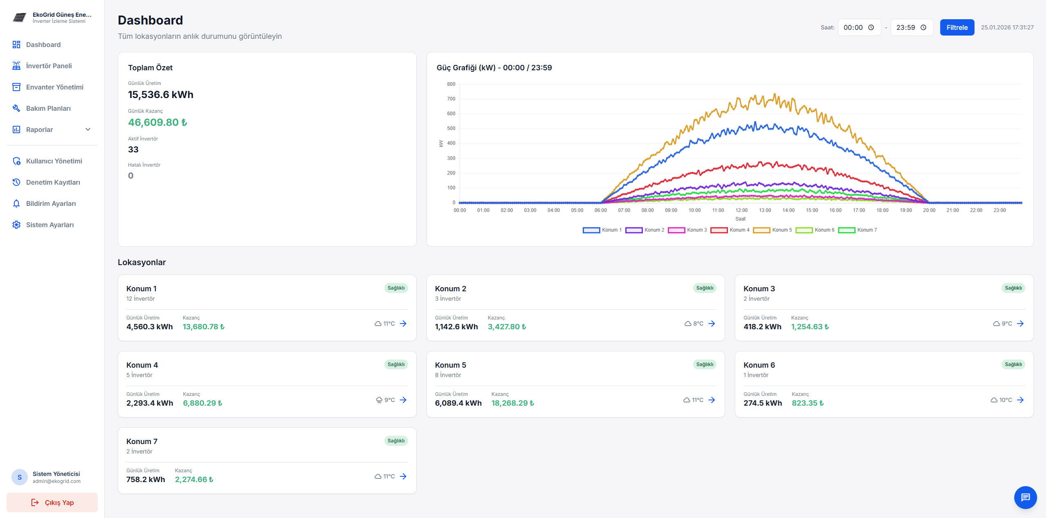Open Konum 1 details arrow
The image size is (1046, 518).
coord(403,324)
